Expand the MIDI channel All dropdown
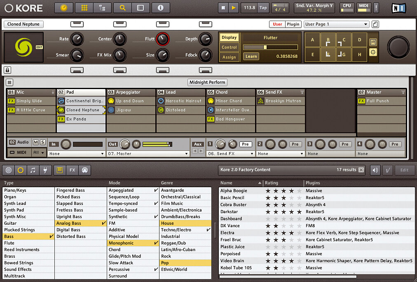 pos(39,153)
